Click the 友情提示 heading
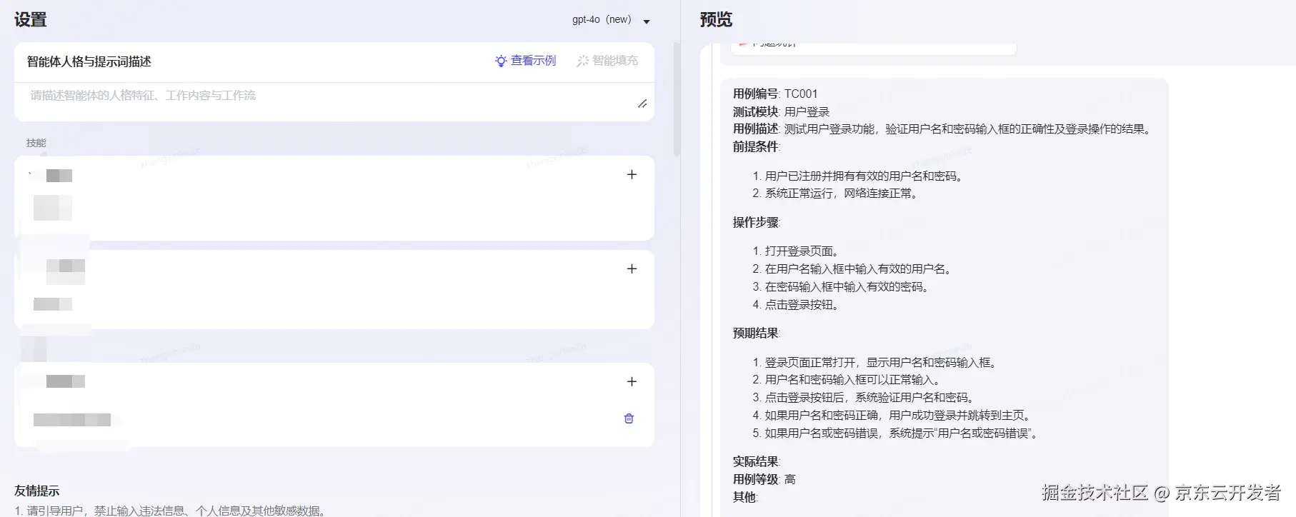The height and width of the screenshot is (517, 1296). pyautogui.click(x=37, y=491)
